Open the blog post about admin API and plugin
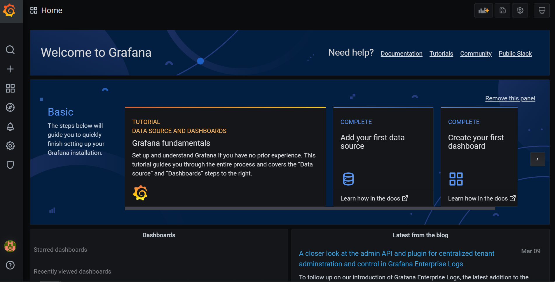 [x=397, y=259]
